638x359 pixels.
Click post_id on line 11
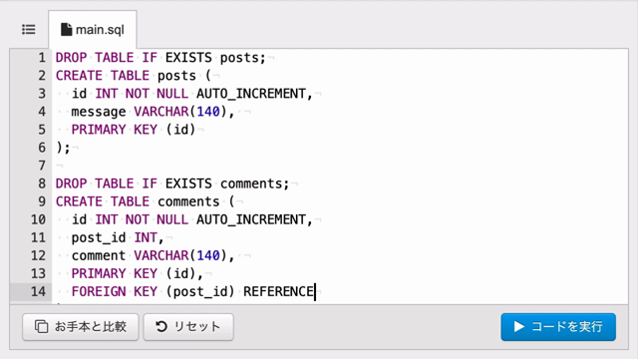click(x=99, y=238)
